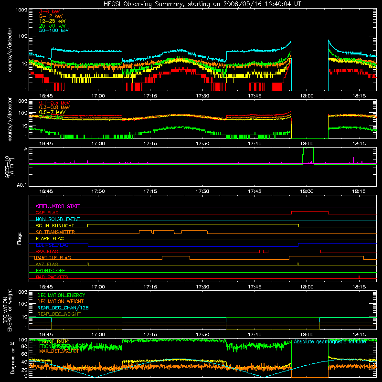Click the GOES-10 [W m-2] axis label
382x382 pixels.
(x=10, y=167)
